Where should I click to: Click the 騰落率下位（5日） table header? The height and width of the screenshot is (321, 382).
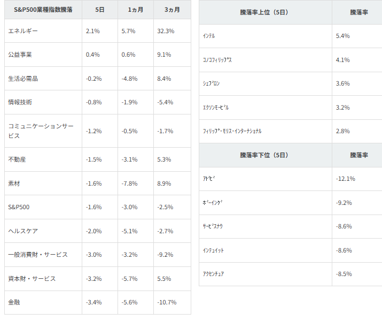[x=265, y=155]
